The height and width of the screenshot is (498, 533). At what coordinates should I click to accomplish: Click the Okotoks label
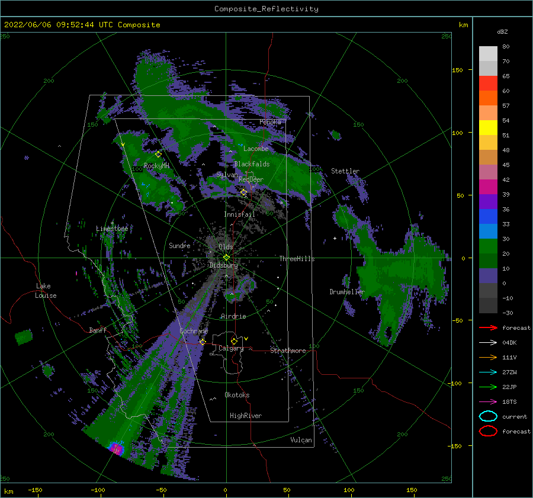click(x=237, y=395)
